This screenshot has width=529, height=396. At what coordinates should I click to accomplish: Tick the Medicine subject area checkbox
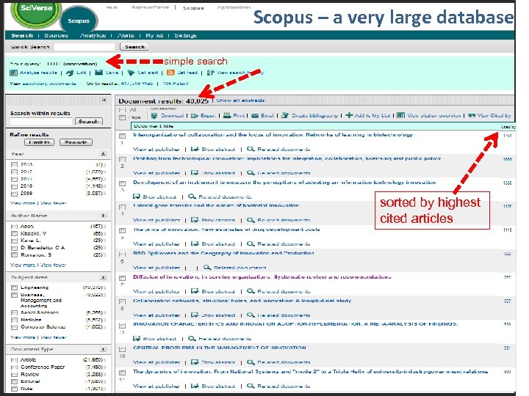coord(14,320)
